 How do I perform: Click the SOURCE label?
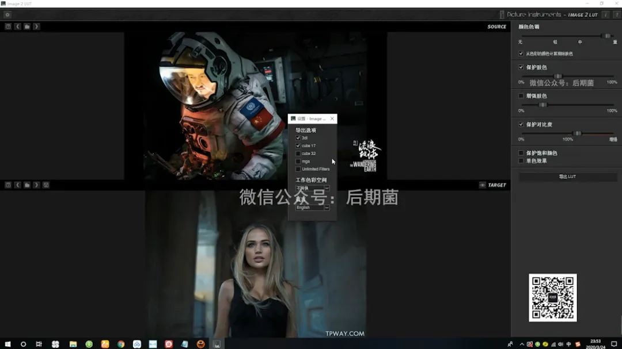pos(496,26)
